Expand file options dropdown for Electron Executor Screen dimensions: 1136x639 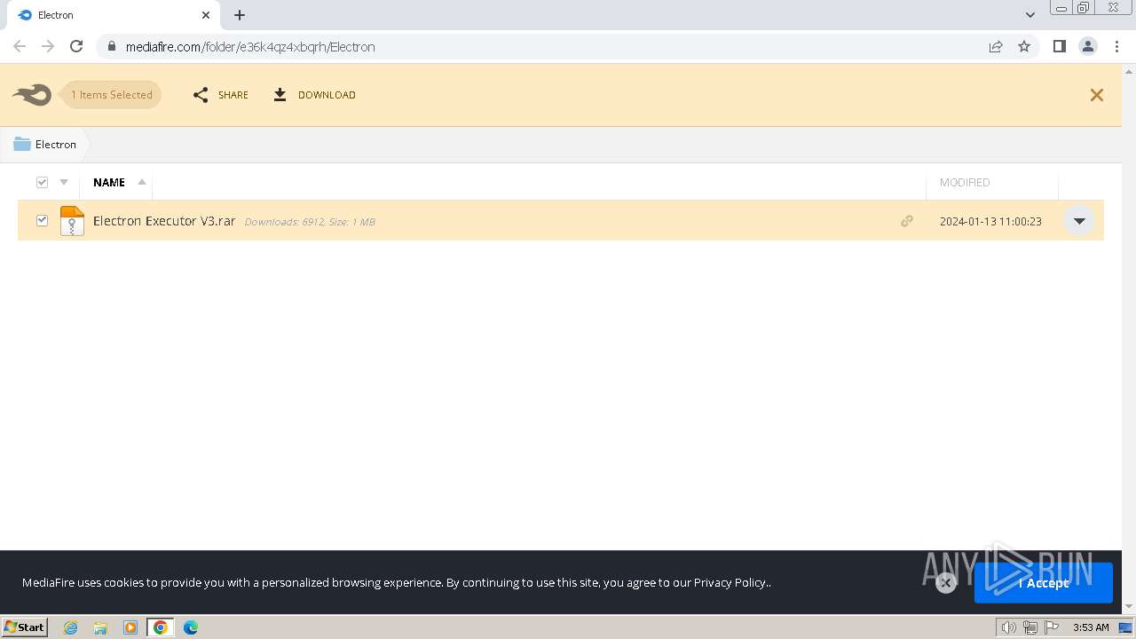point(1079,221)
